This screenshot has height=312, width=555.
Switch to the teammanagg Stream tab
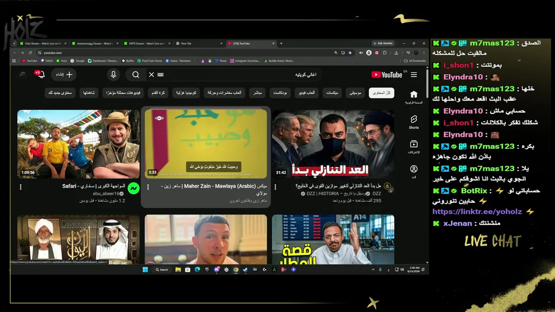pyautogui.click(x=95, y=43)
